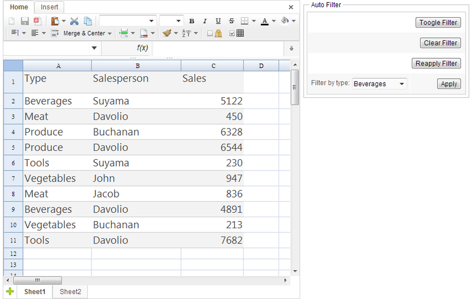Select the Sheet2 tab
The height and width of the screenshot is (299, 472).
pos(70,291)
